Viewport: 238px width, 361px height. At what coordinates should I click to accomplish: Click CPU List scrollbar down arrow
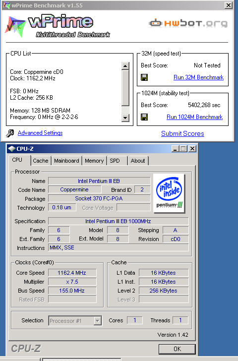125,118
